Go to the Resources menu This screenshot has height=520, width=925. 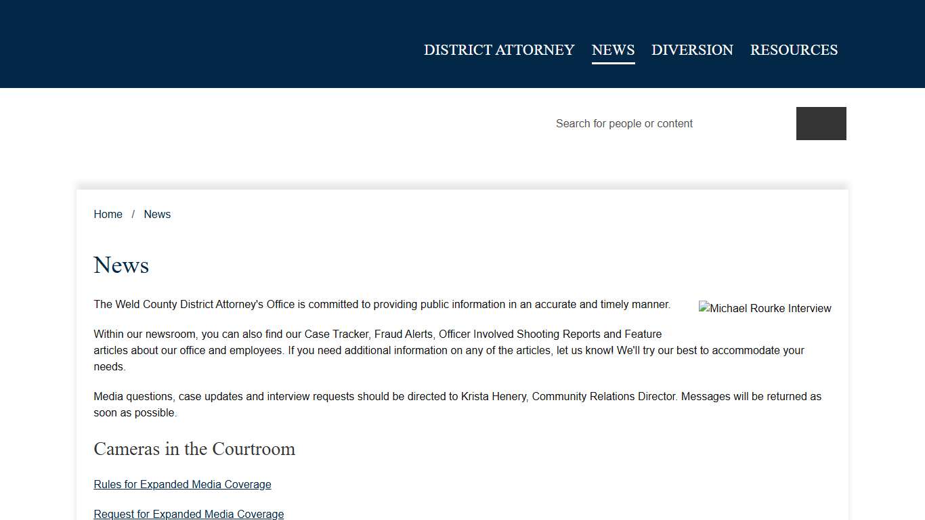coord(794,50)
